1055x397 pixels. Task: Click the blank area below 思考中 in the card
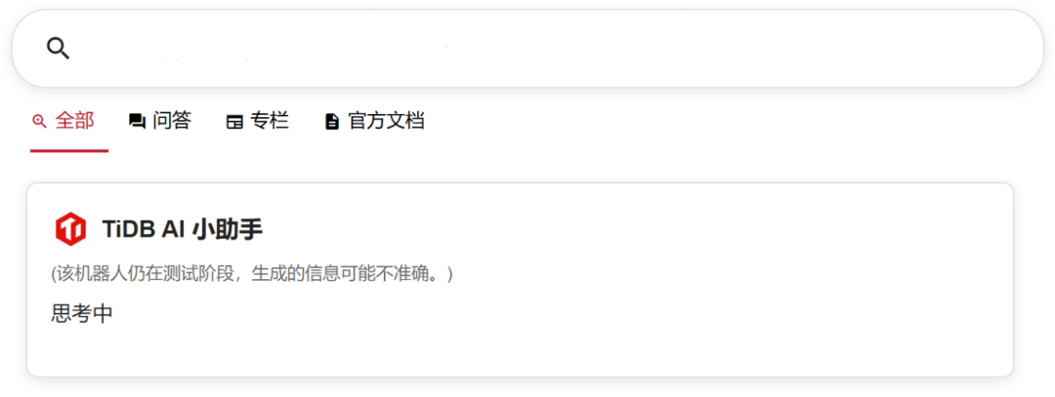[520, 350]
